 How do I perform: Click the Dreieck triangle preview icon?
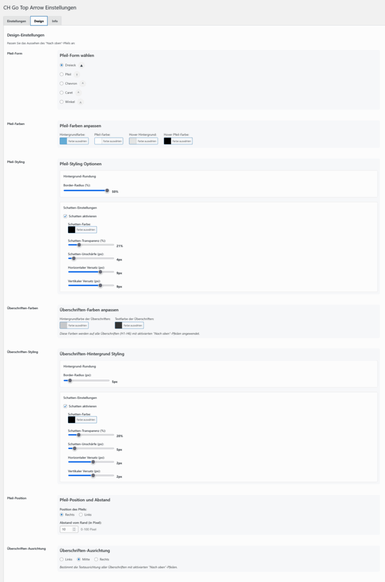click(82, 65)
